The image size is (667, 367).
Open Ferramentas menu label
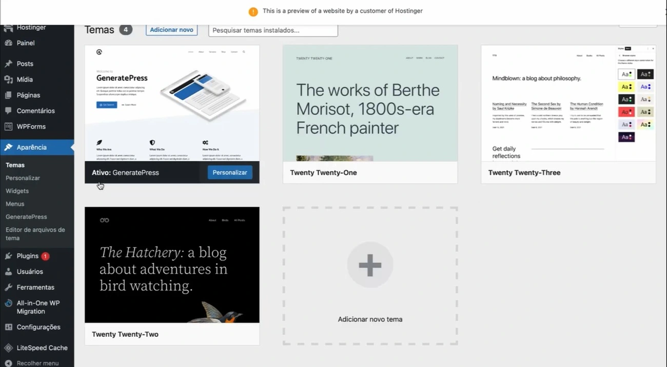pyautogui.click(x=35, y=288)
